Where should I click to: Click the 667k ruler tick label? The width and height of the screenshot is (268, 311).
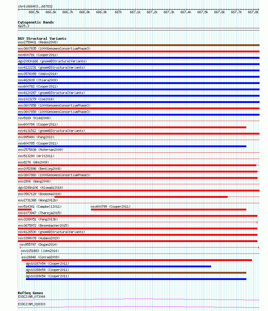[118, 12]
